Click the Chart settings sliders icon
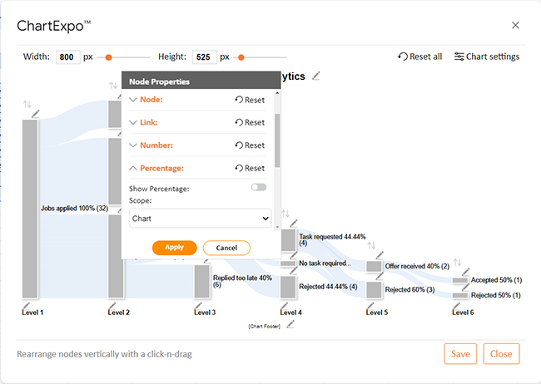This screenshot has height=384, width=541. pyautogui.click(x=459, y=57)
